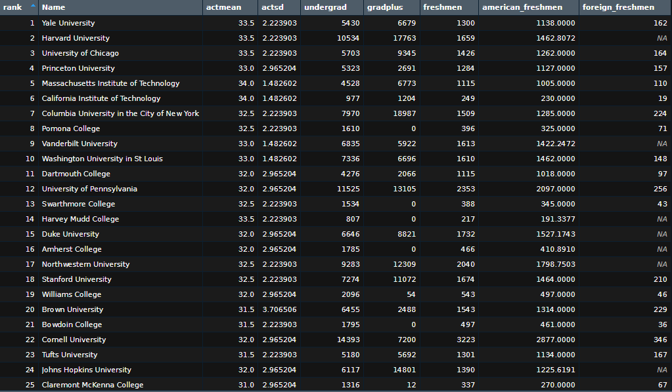Click the sort arrow in rank header
Image resolution: width=672 pixels, height=392 pixels.
(33, 5)
